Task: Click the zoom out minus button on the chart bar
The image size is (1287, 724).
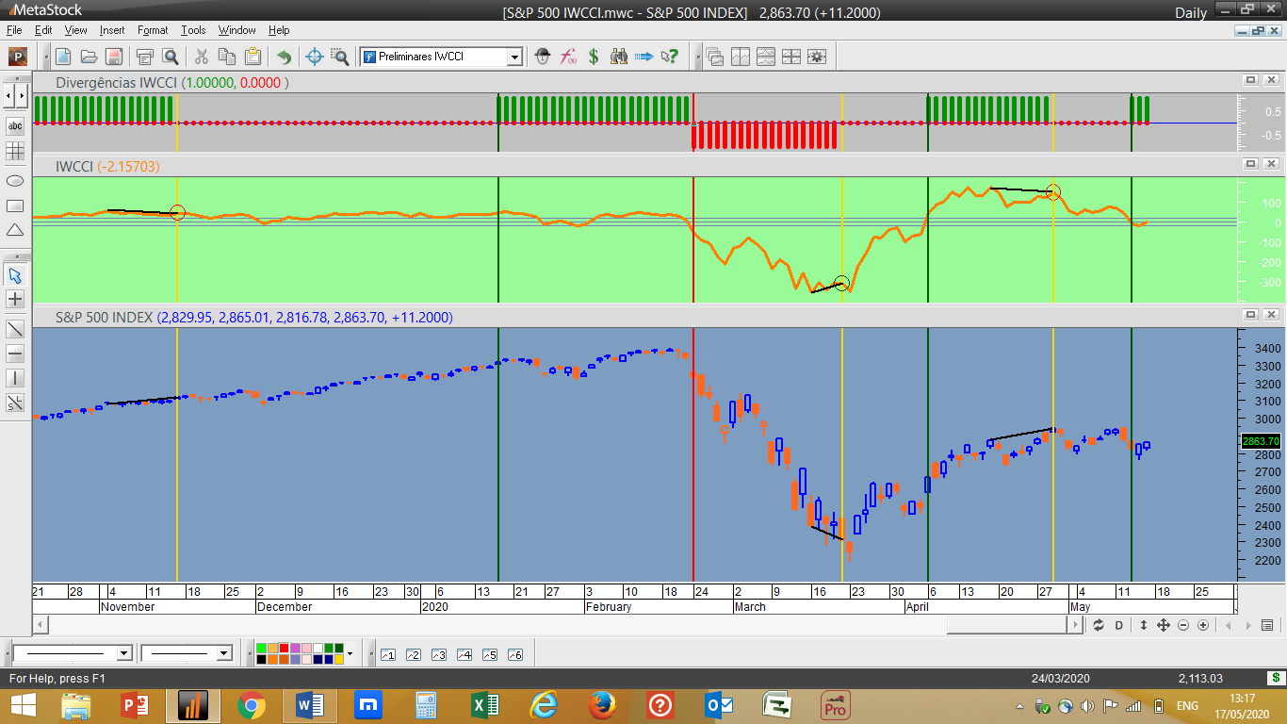Action: (x=1183, y=625)
